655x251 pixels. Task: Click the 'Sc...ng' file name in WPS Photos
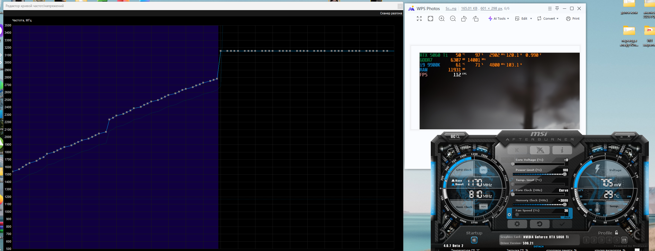coord(451,8)
